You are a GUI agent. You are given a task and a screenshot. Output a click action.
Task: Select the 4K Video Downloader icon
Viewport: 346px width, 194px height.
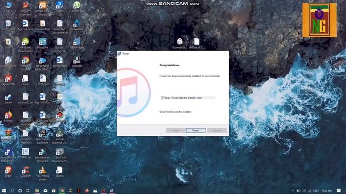[x=25, y=45]
